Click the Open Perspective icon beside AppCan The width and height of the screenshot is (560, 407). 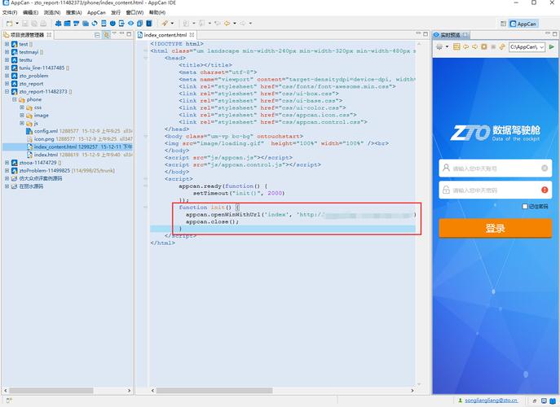(503, 24)
